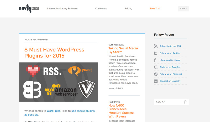The image size is (210, 122).
Task: Click the Follow Raven heading
Action: tap(164, 35)
